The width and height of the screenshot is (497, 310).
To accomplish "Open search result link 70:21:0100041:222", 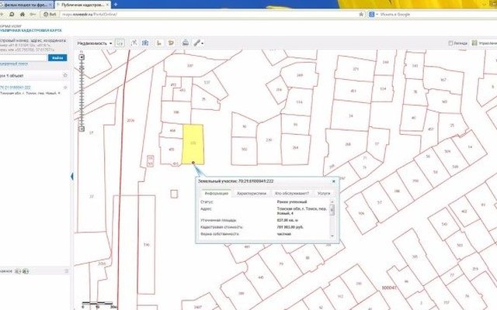I will (x=15, y=88).
